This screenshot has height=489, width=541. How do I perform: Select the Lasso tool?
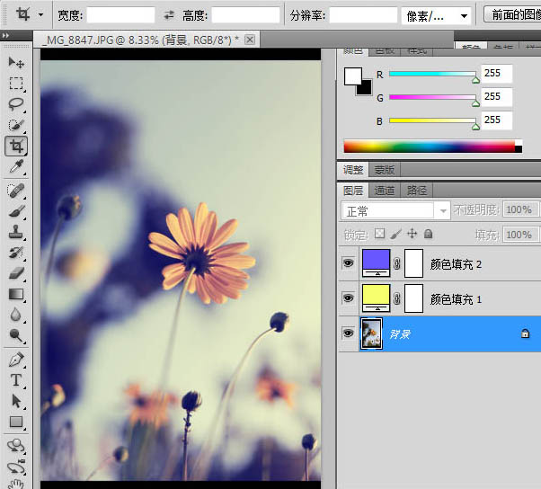click(x=16, y=104)
